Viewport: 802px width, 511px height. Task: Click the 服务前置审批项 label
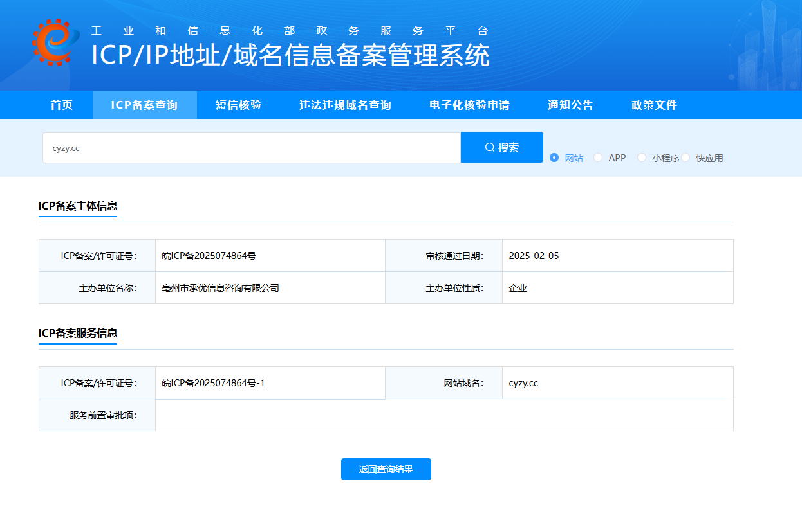pos(103,415)
